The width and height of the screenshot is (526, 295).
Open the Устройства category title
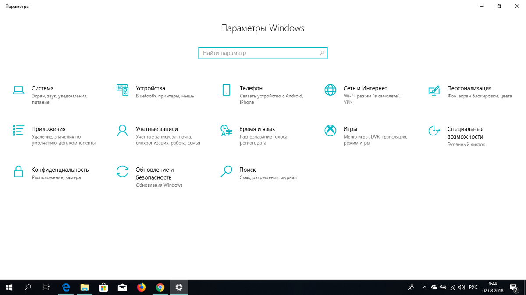point(150,88)
